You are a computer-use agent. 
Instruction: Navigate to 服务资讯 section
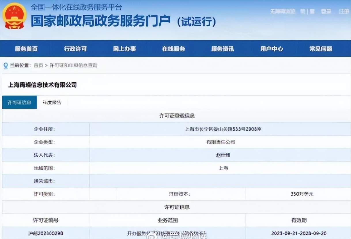tap(222, 49)
